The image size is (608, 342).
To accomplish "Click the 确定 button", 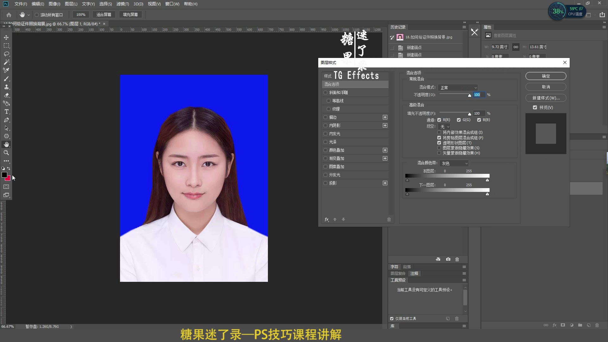I will (x=546, y=76).
